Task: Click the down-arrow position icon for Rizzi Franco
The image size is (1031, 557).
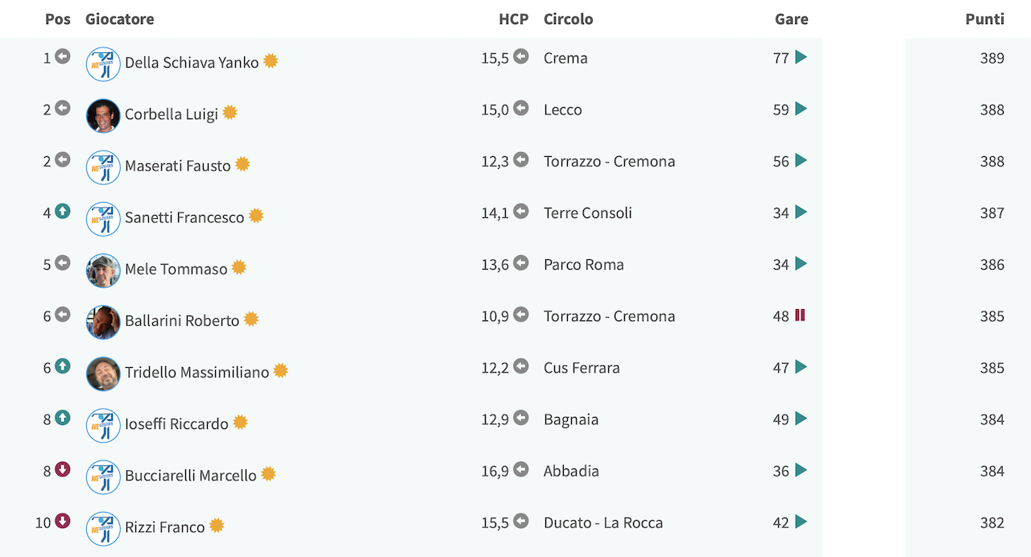Action: point(63,522)
